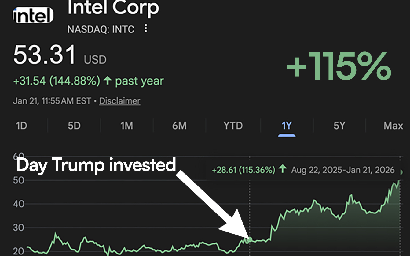Viewport: 410px width, 256px height.
Task: Switch to the 5Y range tab
Action: [339, 126]
